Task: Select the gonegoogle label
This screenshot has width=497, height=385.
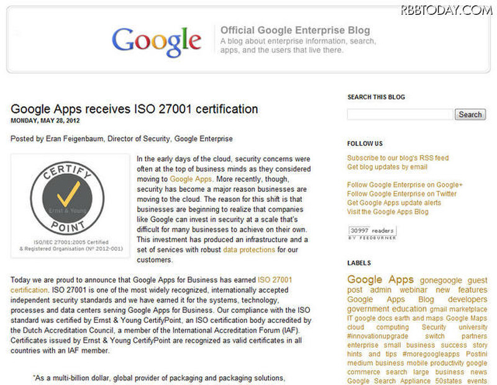Action: pyautogui.click(x=441, y=281)
